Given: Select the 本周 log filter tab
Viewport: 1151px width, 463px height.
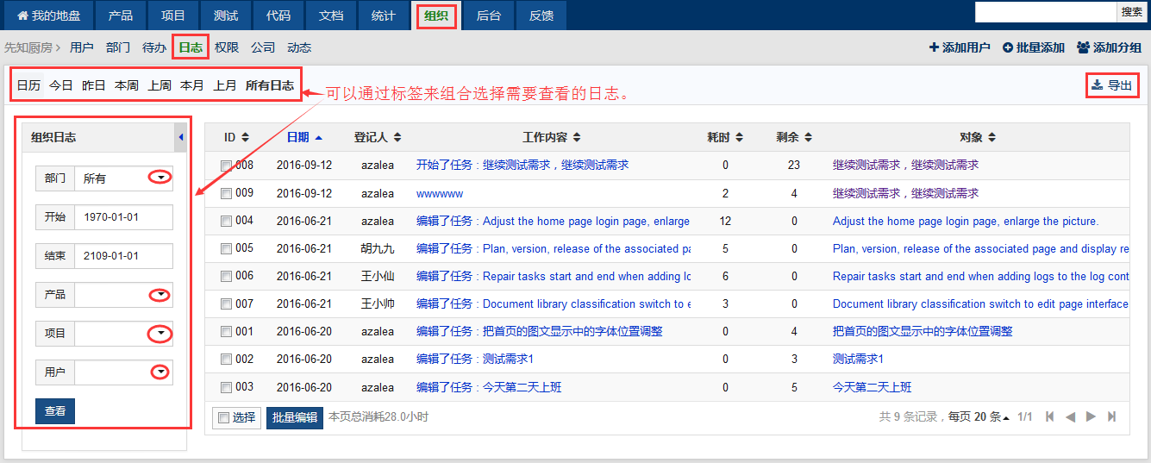Looking at the screenshot, I should [127, 85].
